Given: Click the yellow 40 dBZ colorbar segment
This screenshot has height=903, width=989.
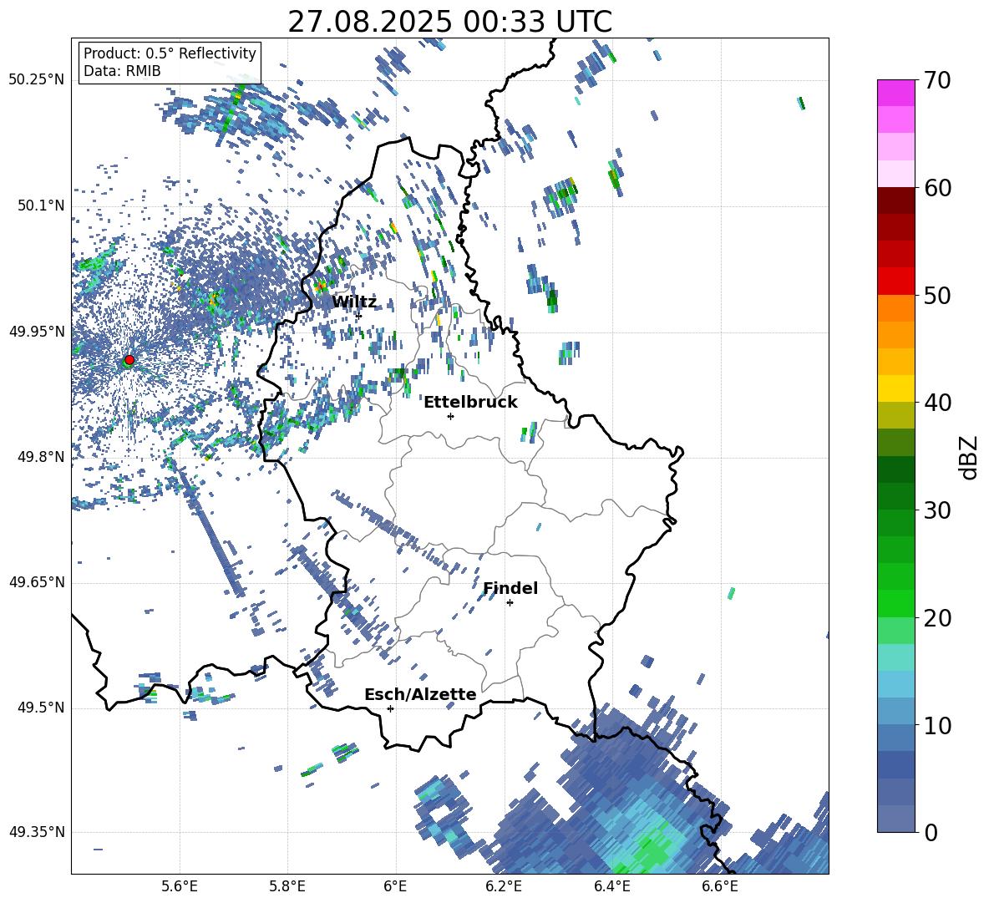Looking at the screenshot, I should point(895,388).
